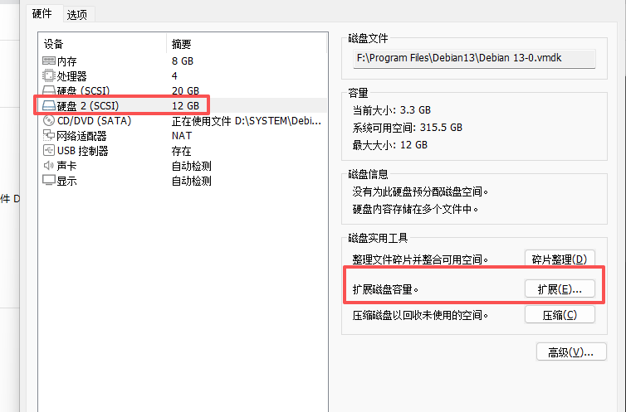Image resolution: width=626 pixels, height=412 pixels.
Task: Click the display (显示) monitor icon
Action: (49, 181)
